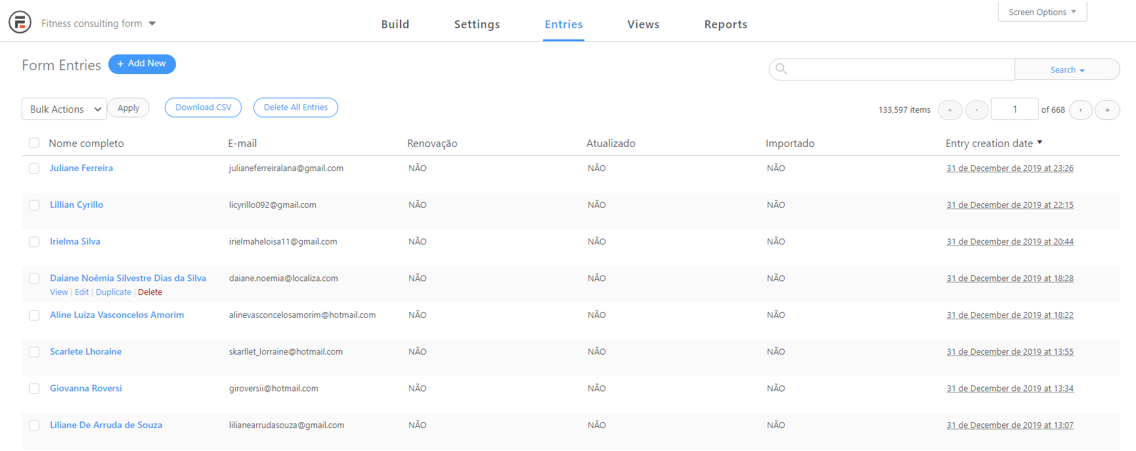
Task: Download entries as CSV
Action: coord(203,108)
